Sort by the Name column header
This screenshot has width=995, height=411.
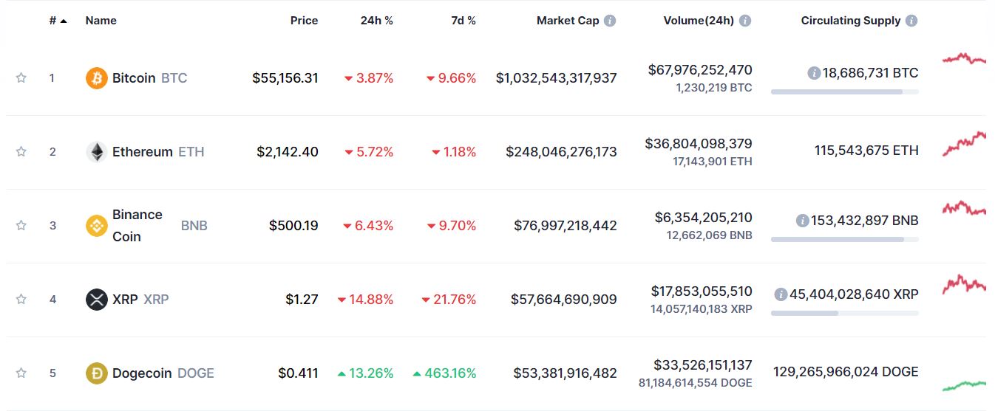click(101, 21)
